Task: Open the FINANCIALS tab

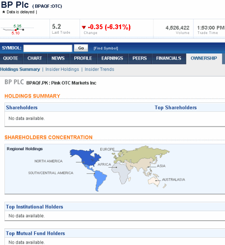Action: 169,59
